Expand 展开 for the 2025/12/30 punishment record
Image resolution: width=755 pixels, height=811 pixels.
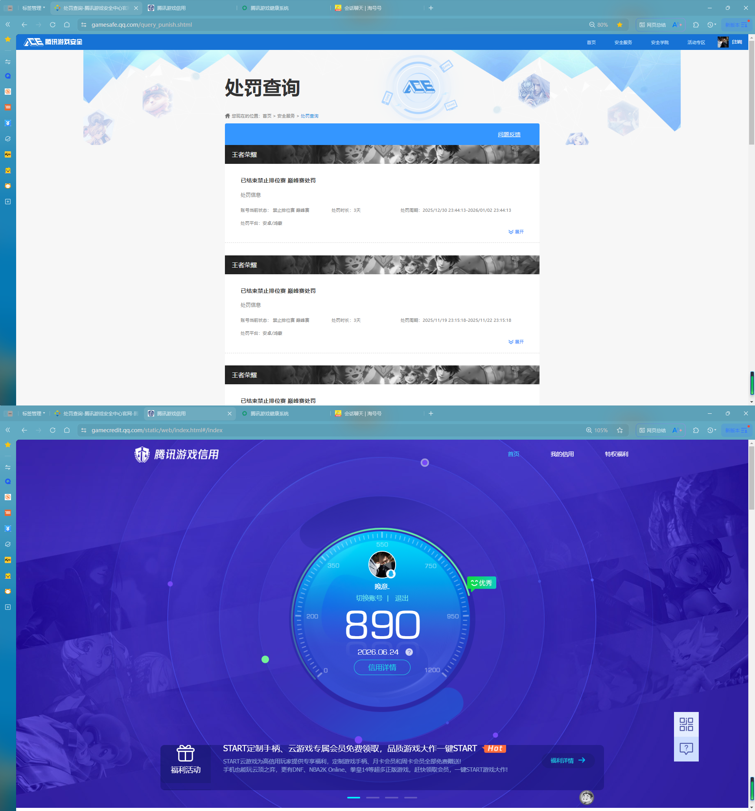click(516, 232)
